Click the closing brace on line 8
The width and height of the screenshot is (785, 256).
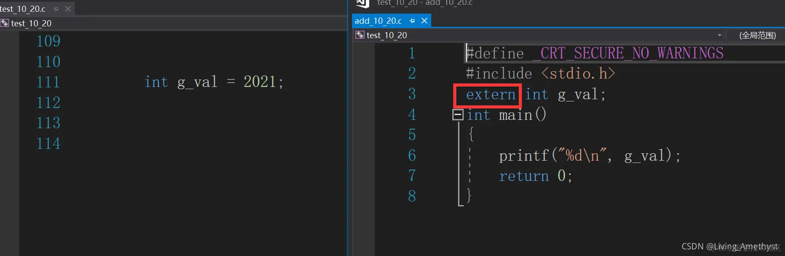(469, 195)
